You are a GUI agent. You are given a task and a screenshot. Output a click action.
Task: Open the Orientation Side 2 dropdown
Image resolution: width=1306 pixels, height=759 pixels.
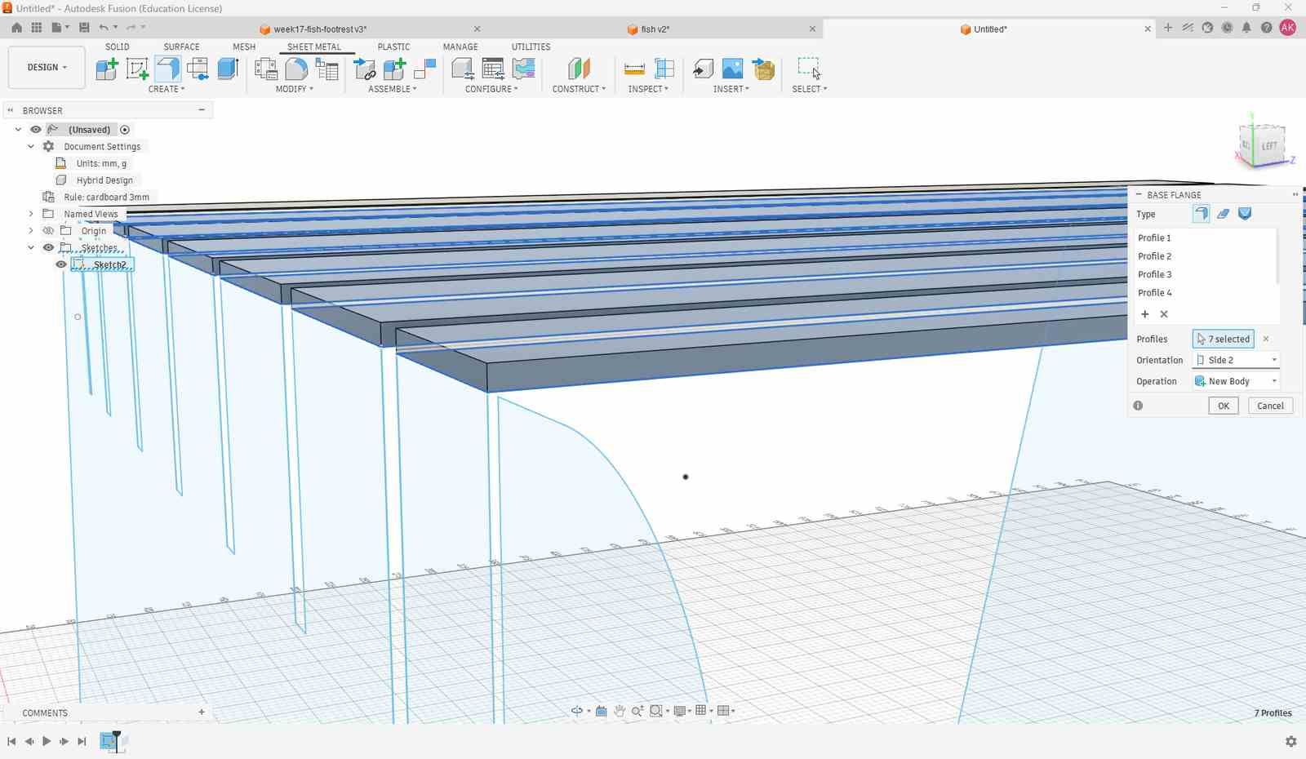coord(1236,360)
